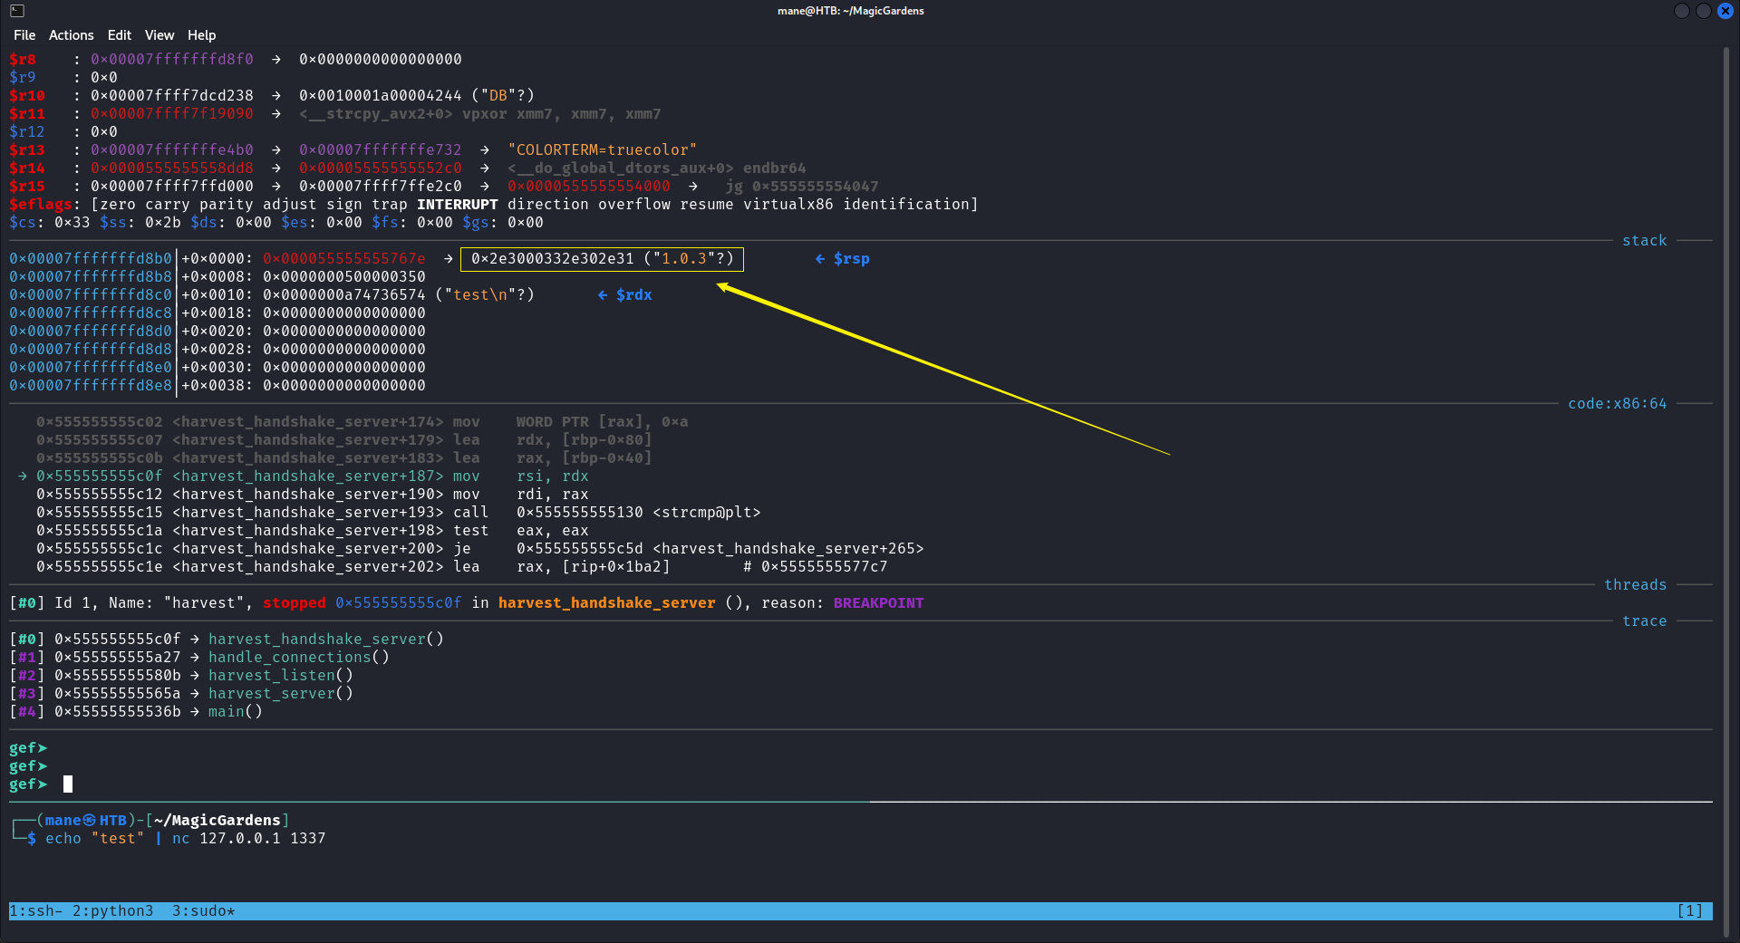This screenshot has height=943, width=1740.
Task: Select tmux window 3:sudo*
Action: click(204, 910)
